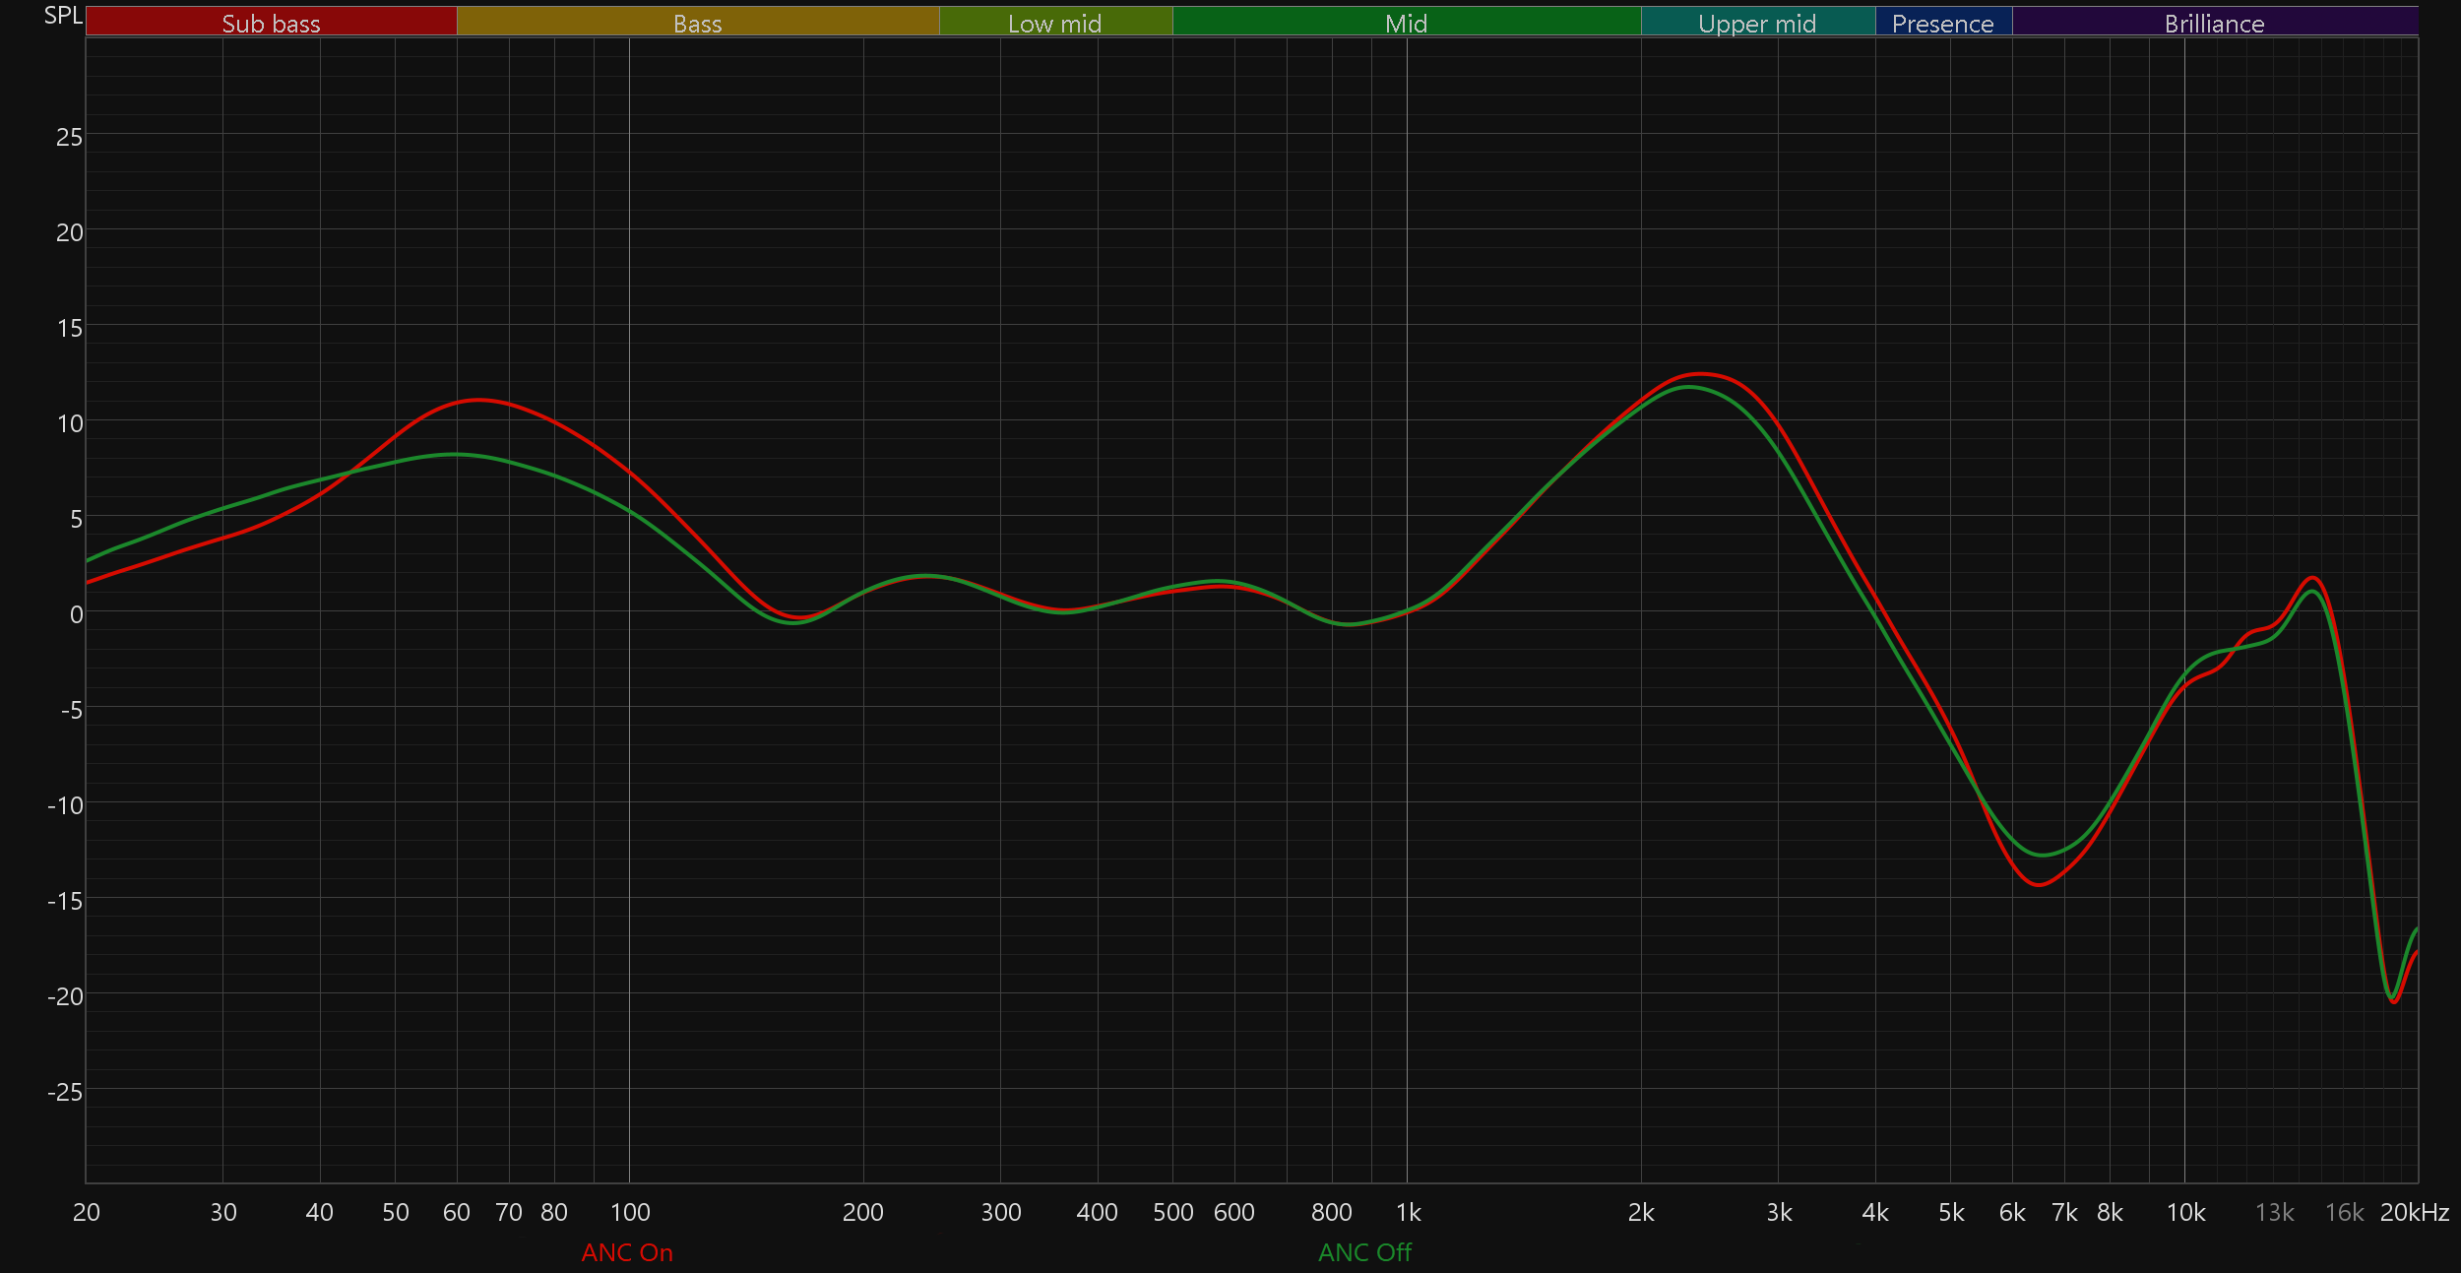This screenshot has height=1273, width=2461.
Task: Click the 16k frequency axis label
Action: (x=2344, y=1212)
